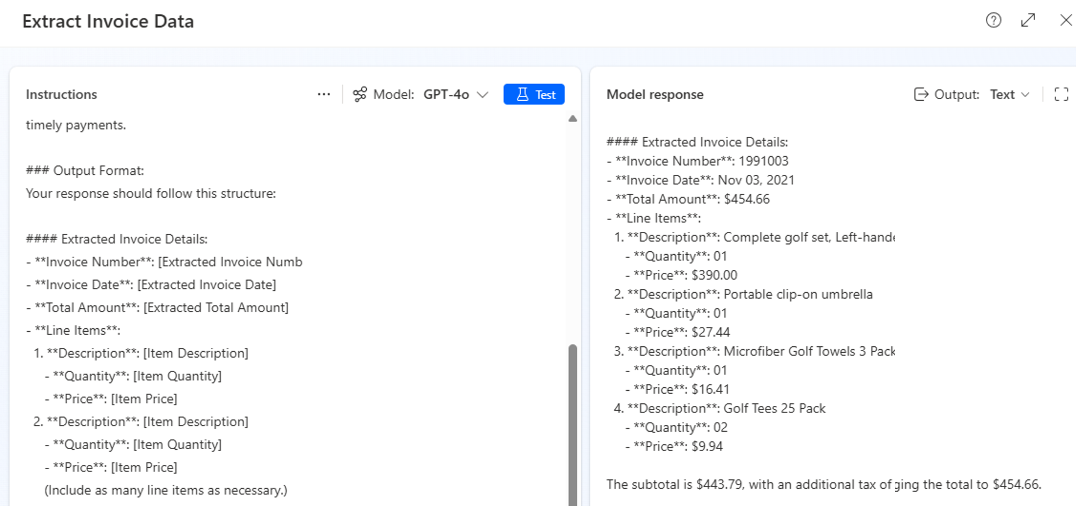Viewport: 1080px width, 506px height.
Task: Close the Extract Invoice Data dialog
Action: [x=1065, y=20]
